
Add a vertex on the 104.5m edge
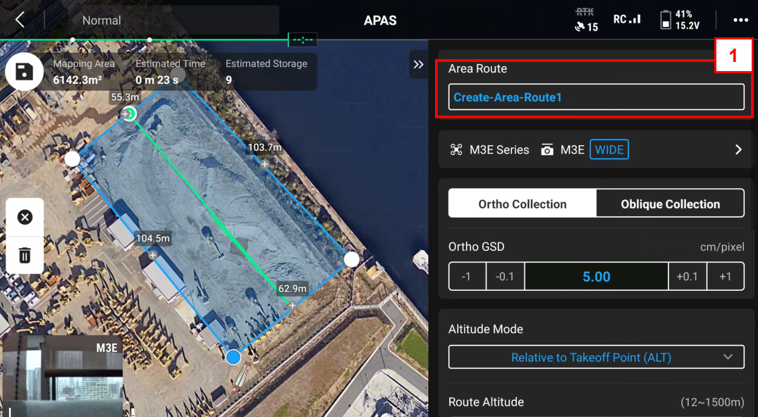tap(153, 255)
